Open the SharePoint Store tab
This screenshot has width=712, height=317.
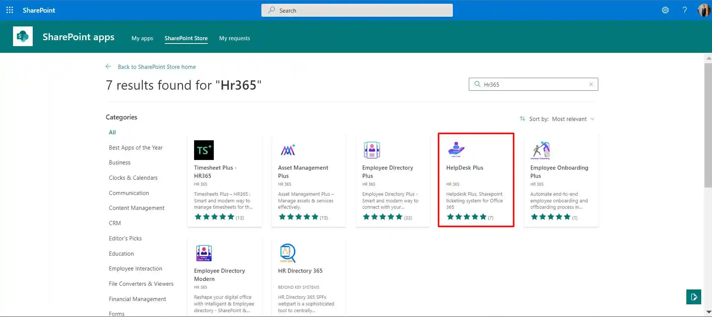pyautogui.click(x=186, y=38)
